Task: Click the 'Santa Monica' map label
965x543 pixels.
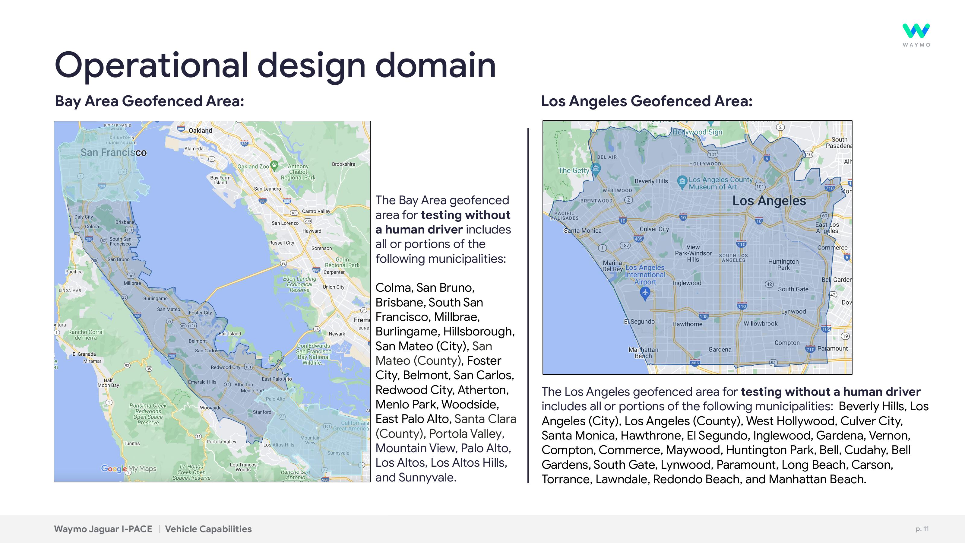Action: click(583, 231)
